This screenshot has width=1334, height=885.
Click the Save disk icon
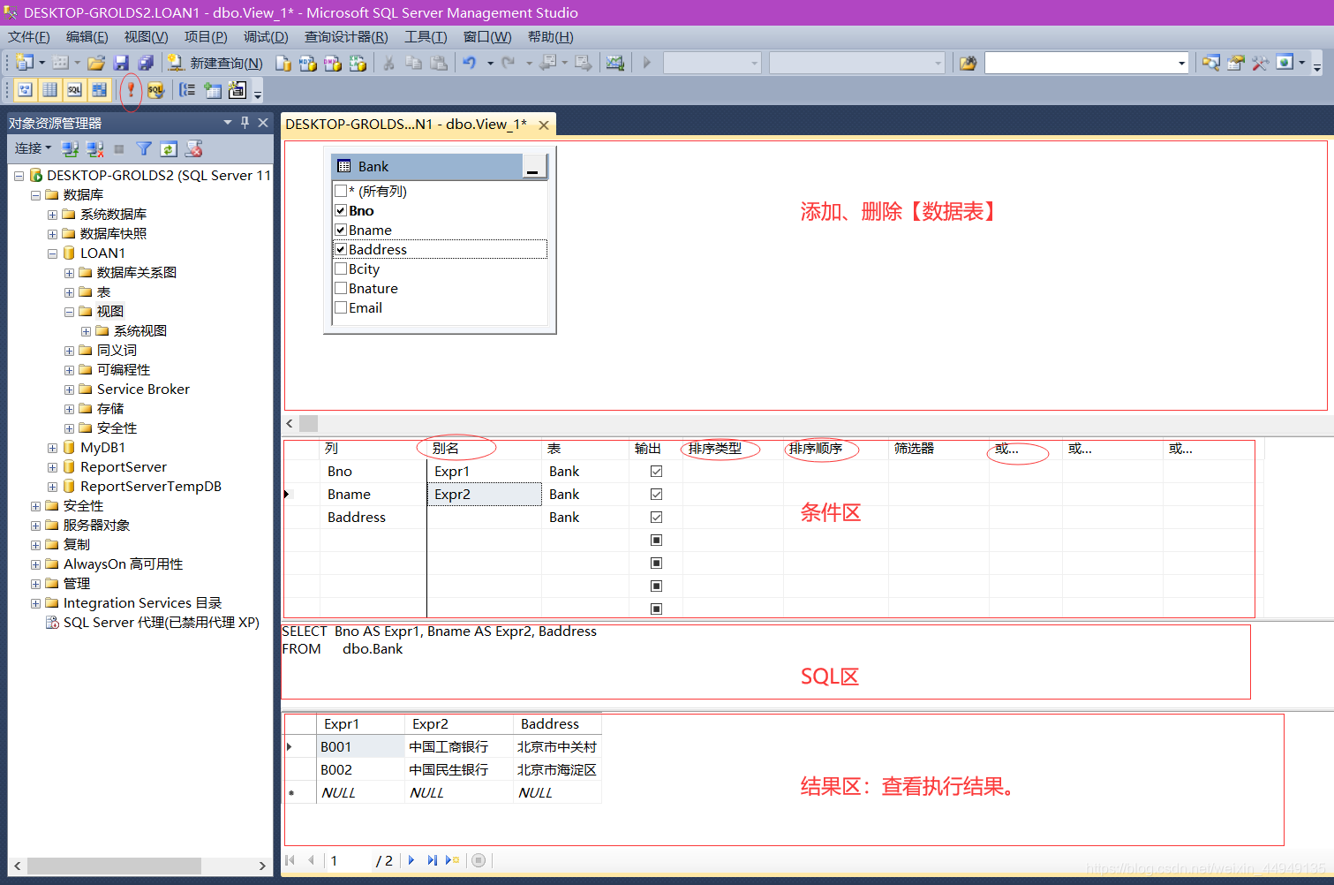[121, 63]
